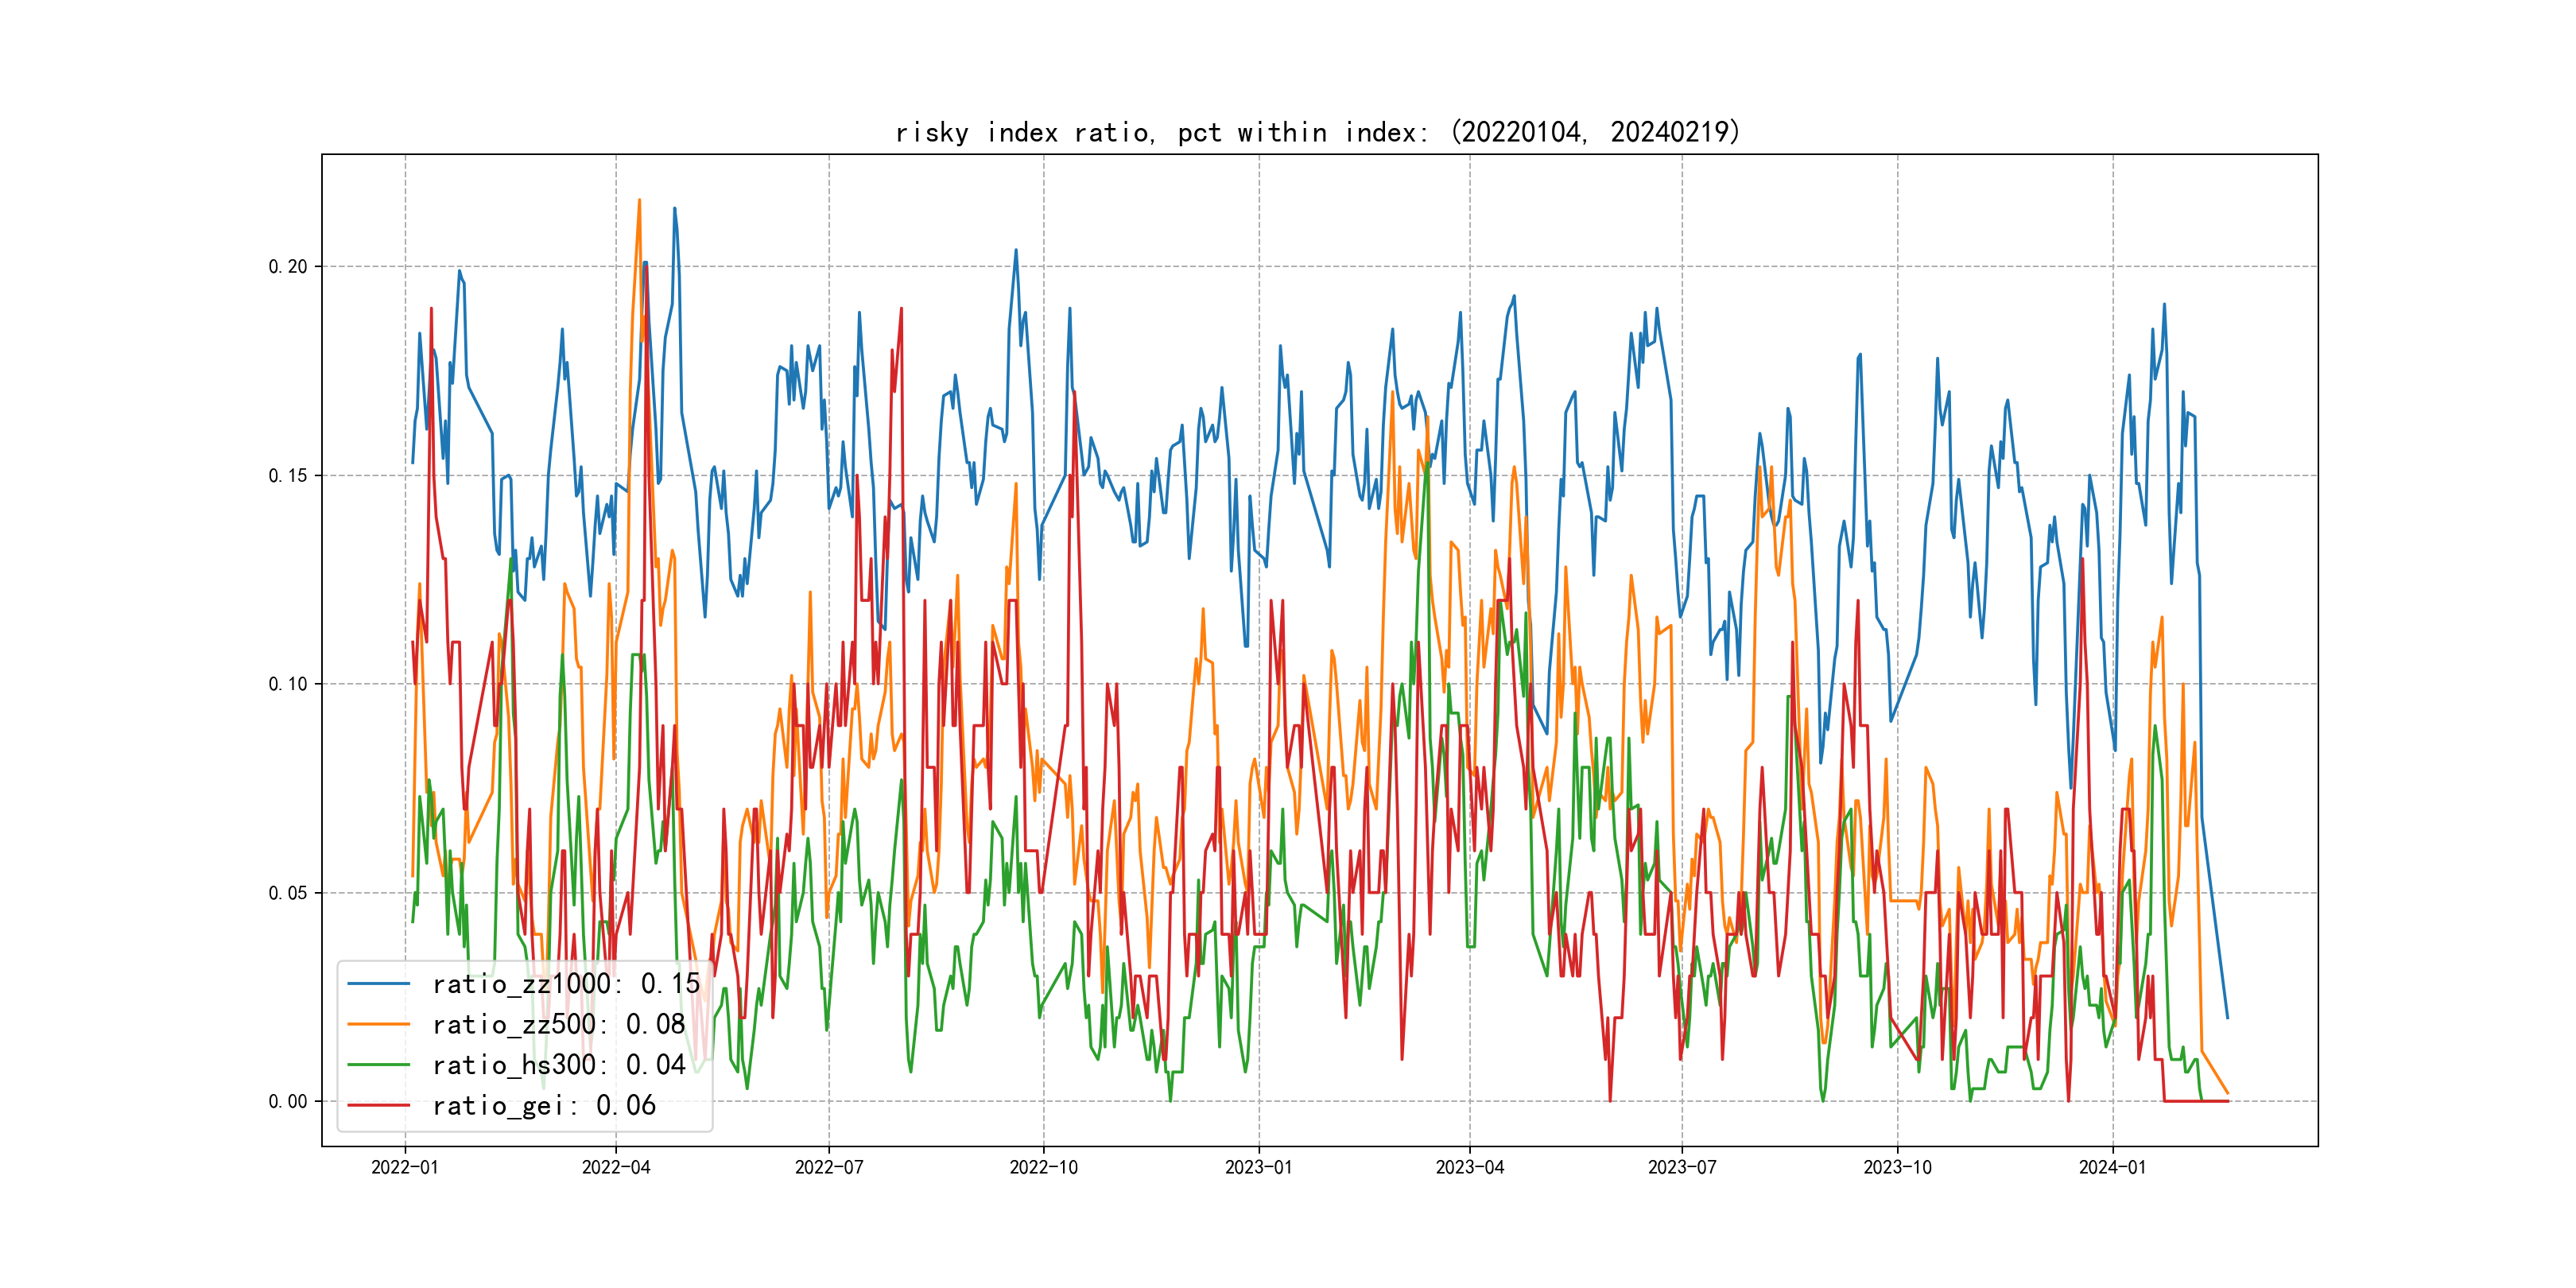
Task: Click the chart title text
Action: 1318,132
